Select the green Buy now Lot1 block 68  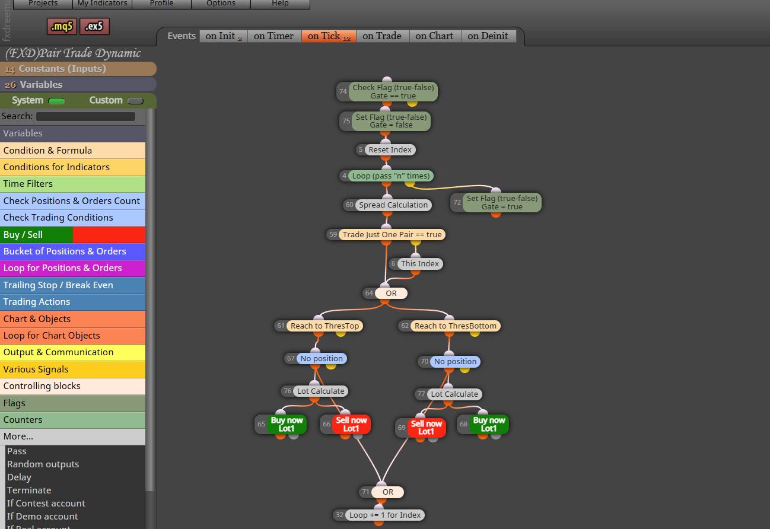click(489, 424)
